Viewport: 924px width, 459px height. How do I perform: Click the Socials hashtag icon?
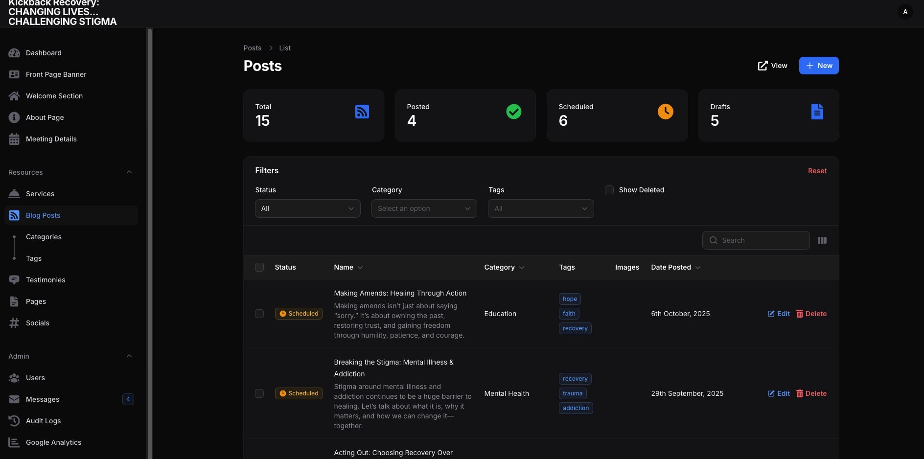pos(14,323)
